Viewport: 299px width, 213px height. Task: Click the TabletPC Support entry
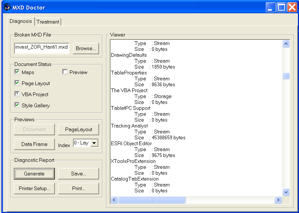(131, 108)
